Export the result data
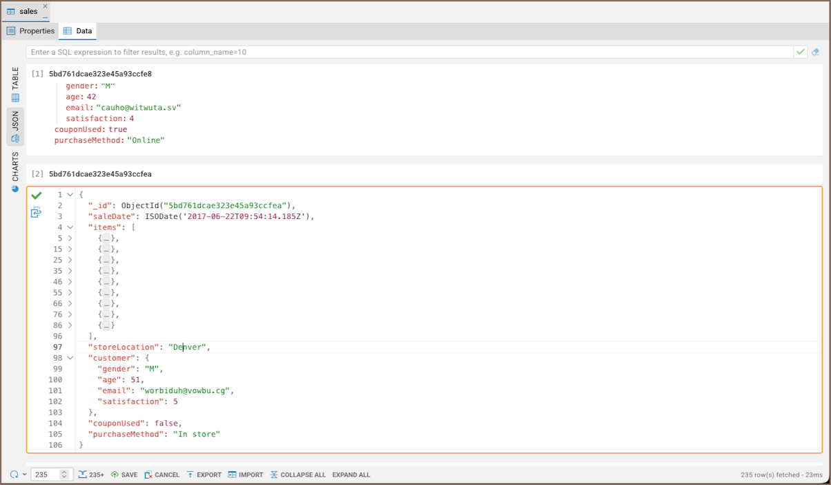Image resolution: width=831 pixels, height=485 pixels. (x=204, y=475)
